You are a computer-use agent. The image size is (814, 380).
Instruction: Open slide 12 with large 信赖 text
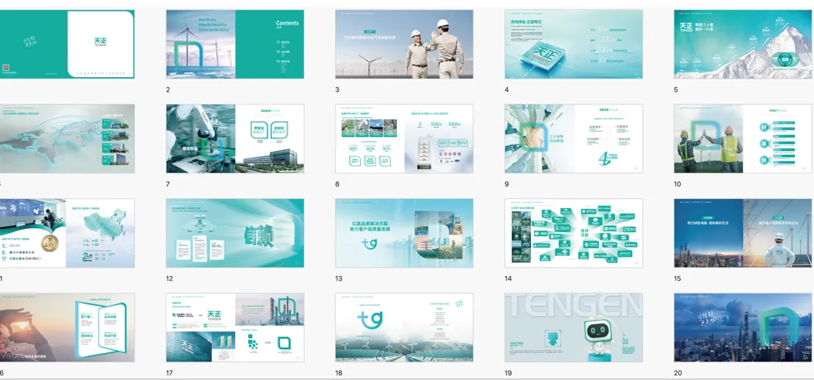click(235, 233)
